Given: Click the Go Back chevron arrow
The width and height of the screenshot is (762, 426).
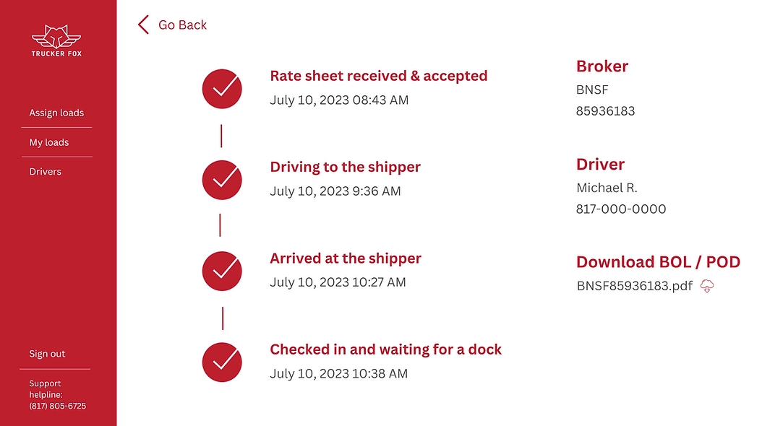Looking at the screenshot, I should point(143,25).
